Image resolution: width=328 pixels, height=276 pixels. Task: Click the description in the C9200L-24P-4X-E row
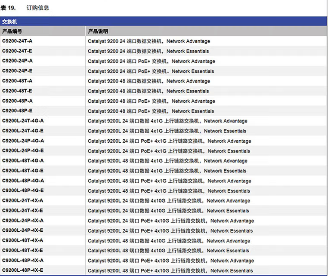(x=170, y=231)
